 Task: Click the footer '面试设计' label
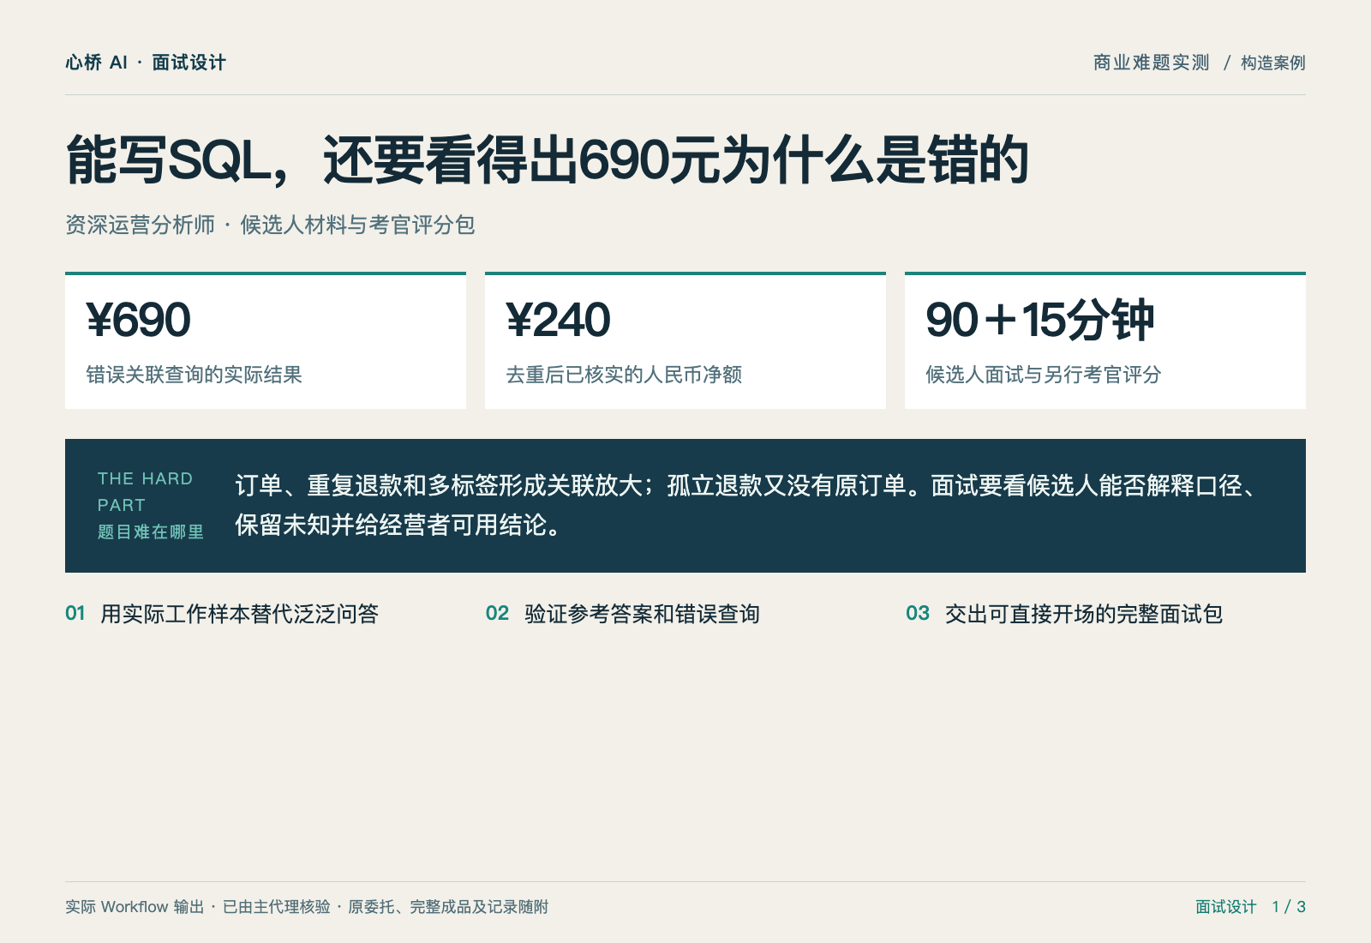tap(1225, 907)
